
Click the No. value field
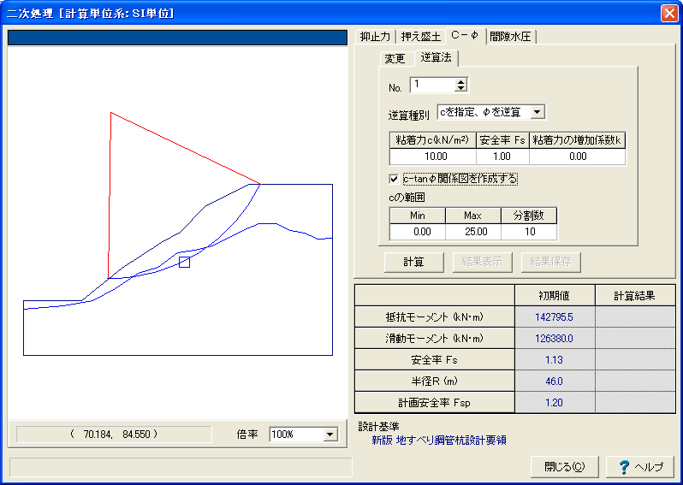tap(432, 85)
